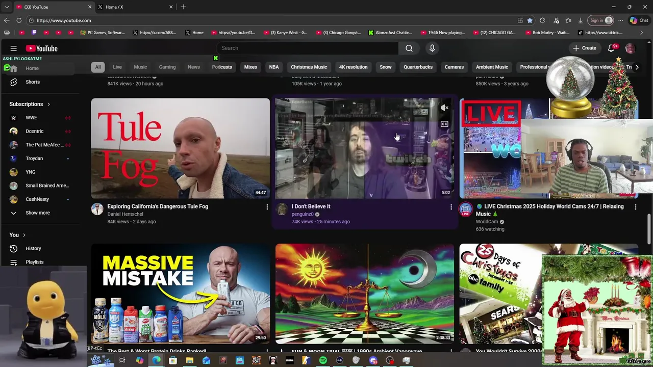653x367 pixels.
Task: Open PC Games, Software bookmark
Action: (x=102, y=33)
